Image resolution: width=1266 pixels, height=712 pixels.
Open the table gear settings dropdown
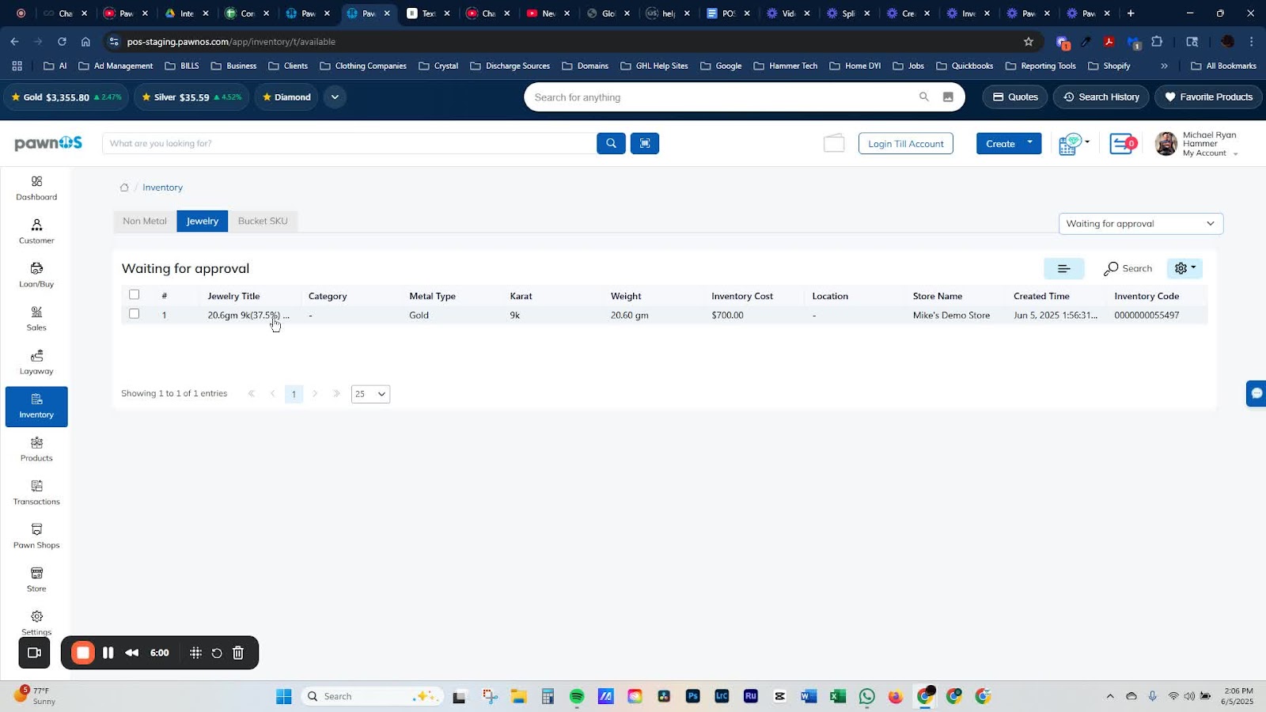[x=1185, y=269]
